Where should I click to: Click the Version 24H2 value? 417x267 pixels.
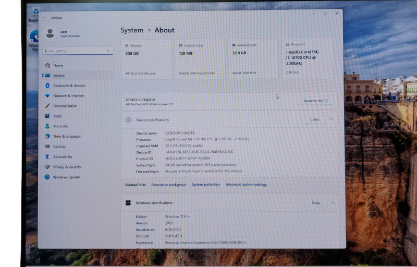pyautogui.click(x=169, y=223)
